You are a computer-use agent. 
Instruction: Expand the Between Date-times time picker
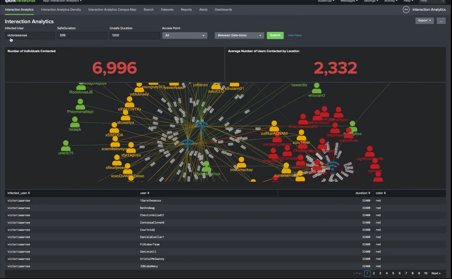pyautogui.click(x=239, y=36)
